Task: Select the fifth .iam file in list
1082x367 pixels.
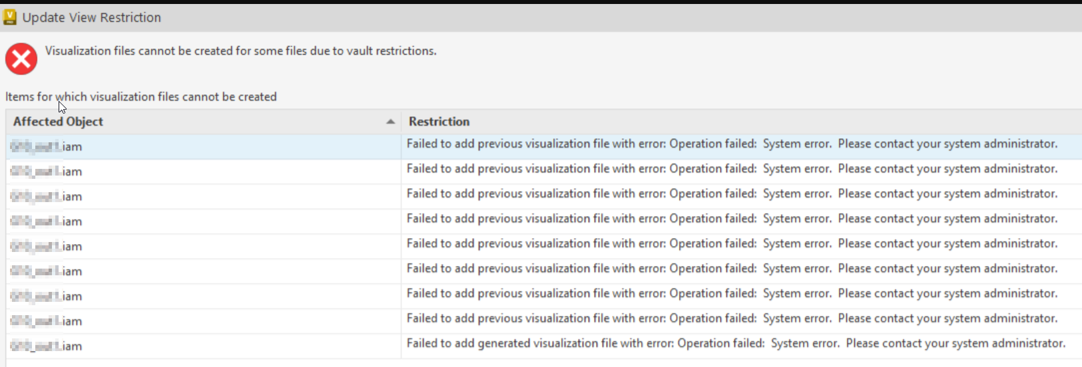Action: tap(47, 247)
